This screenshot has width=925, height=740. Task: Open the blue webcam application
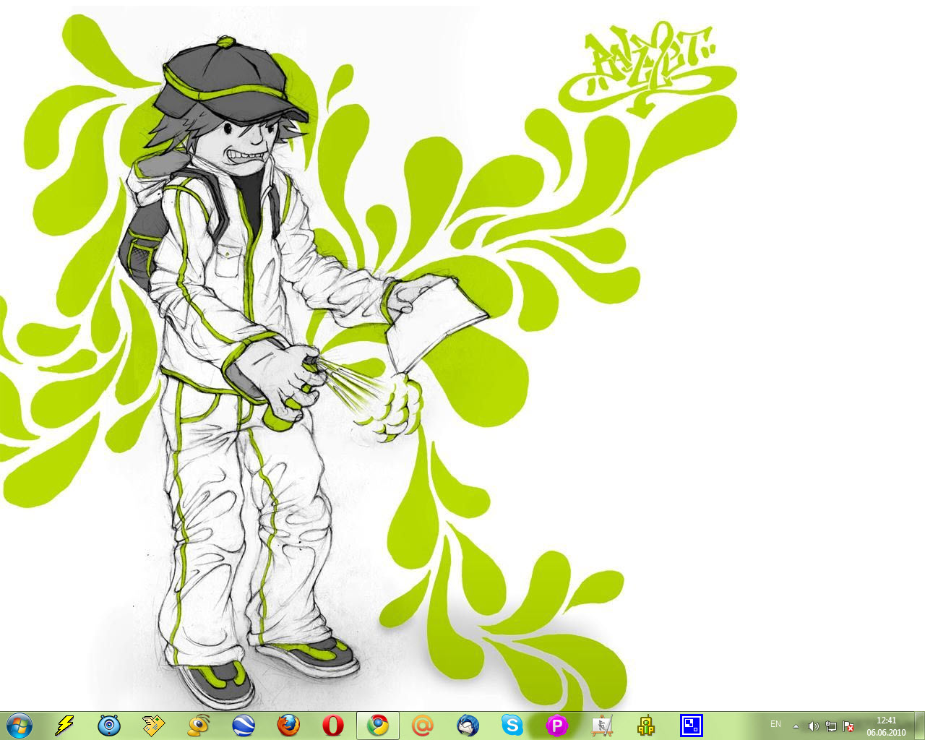click(x=109, y=725)
